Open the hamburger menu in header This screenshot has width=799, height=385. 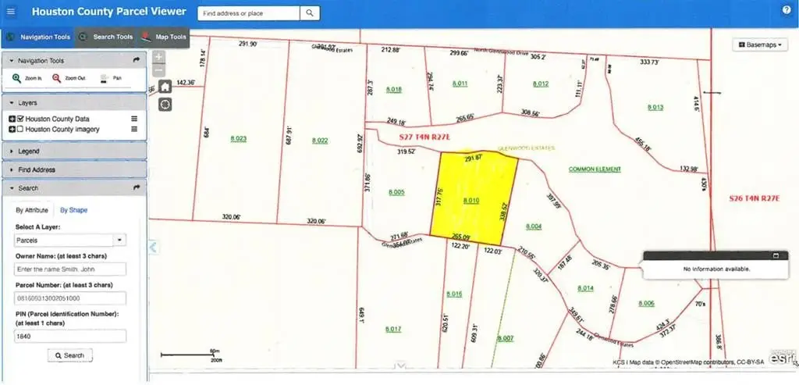pos(10,12)
